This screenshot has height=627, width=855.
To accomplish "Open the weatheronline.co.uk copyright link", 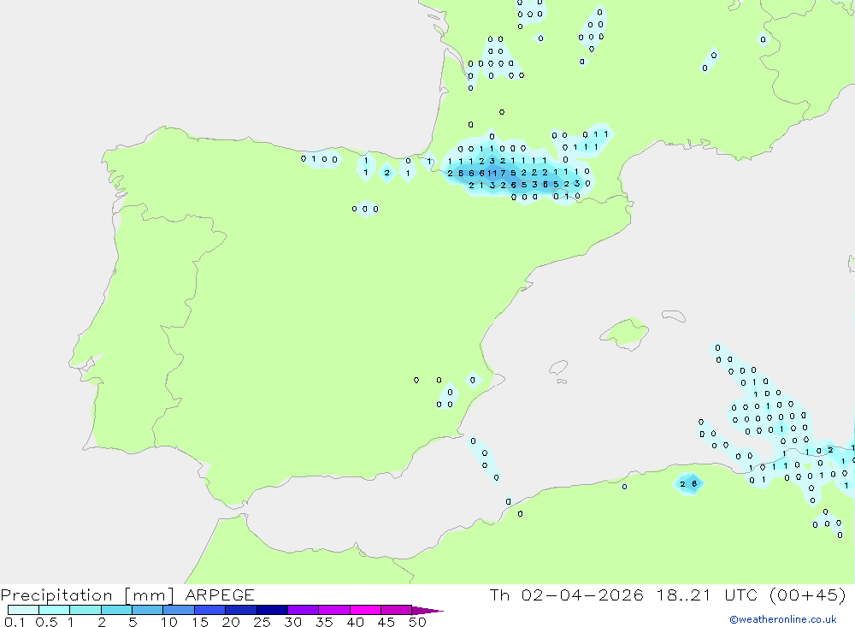I will tap(782, 619).
